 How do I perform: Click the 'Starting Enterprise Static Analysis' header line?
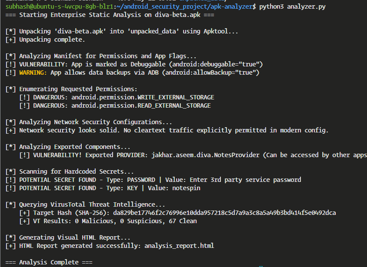tap(110, 15)
